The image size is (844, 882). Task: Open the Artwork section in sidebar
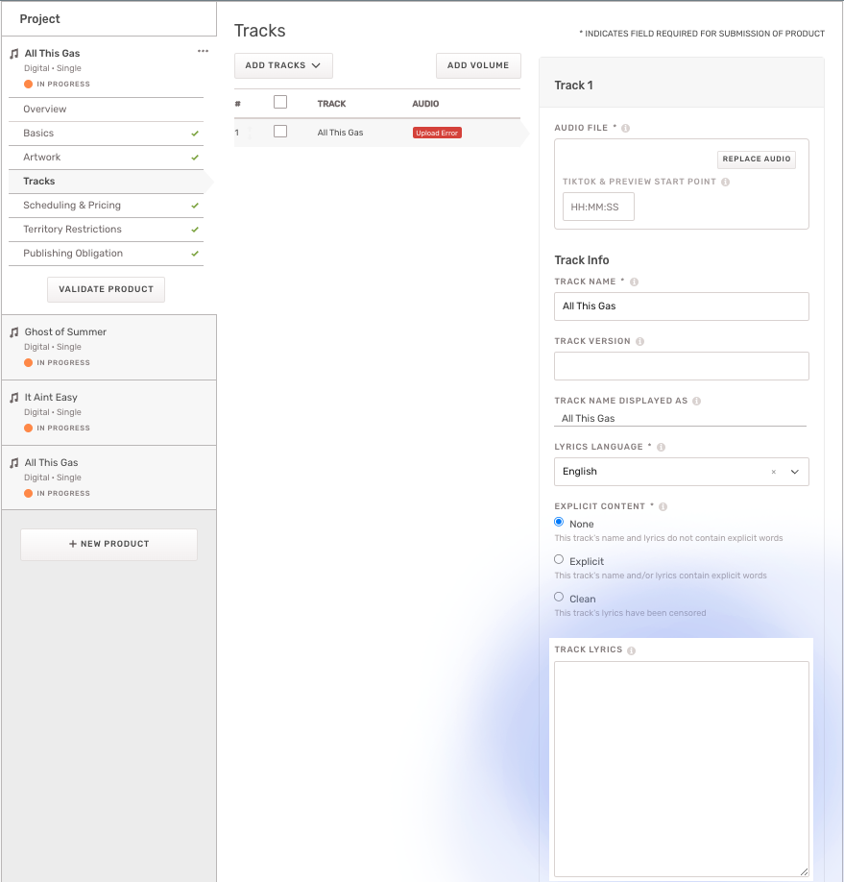pos(42,157)
